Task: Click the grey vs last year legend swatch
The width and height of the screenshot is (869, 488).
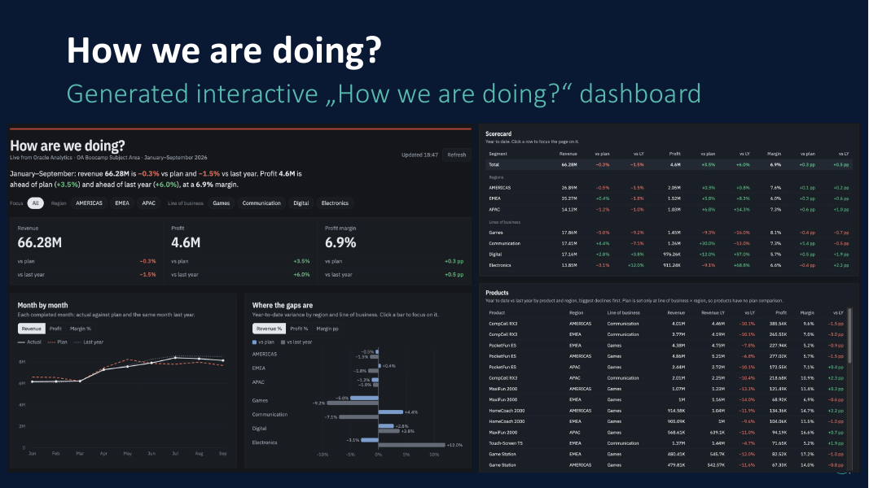Action: (x=283, y=342)
